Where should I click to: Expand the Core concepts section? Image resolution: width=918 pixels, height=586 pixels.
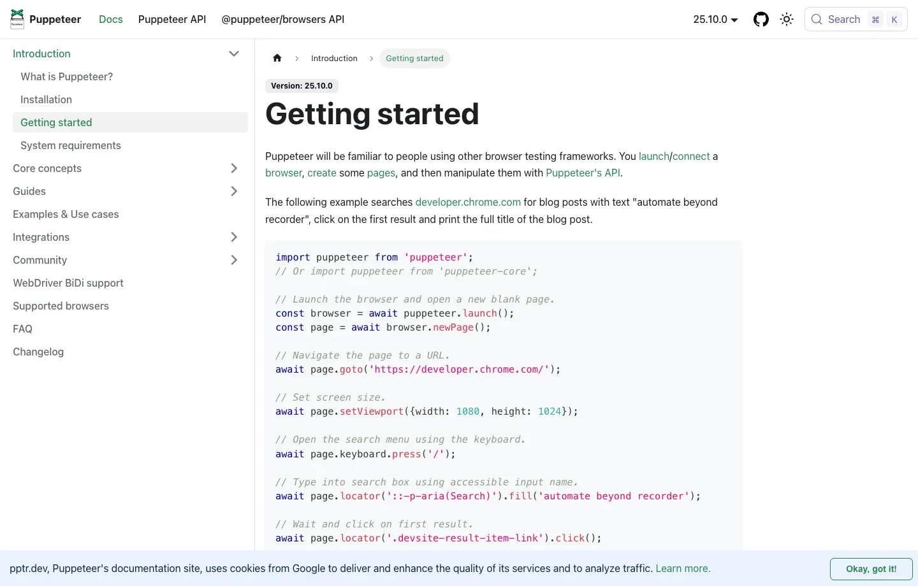coord(234,168)
